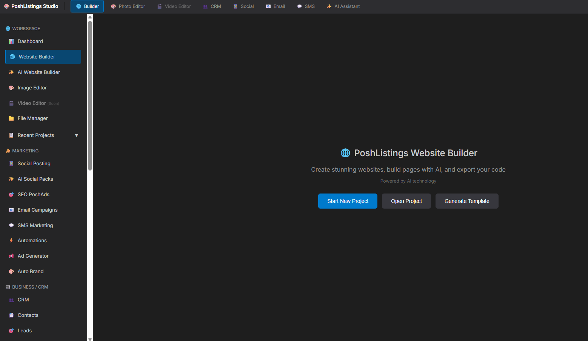This screenshot has width=588, height=341.
Task: Launch the Auto Brand tool
Action: click(x=31, y=271)
